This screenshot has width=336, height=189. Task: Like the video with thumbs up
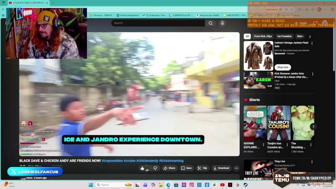pyautogui.click(x=142, y=168)
